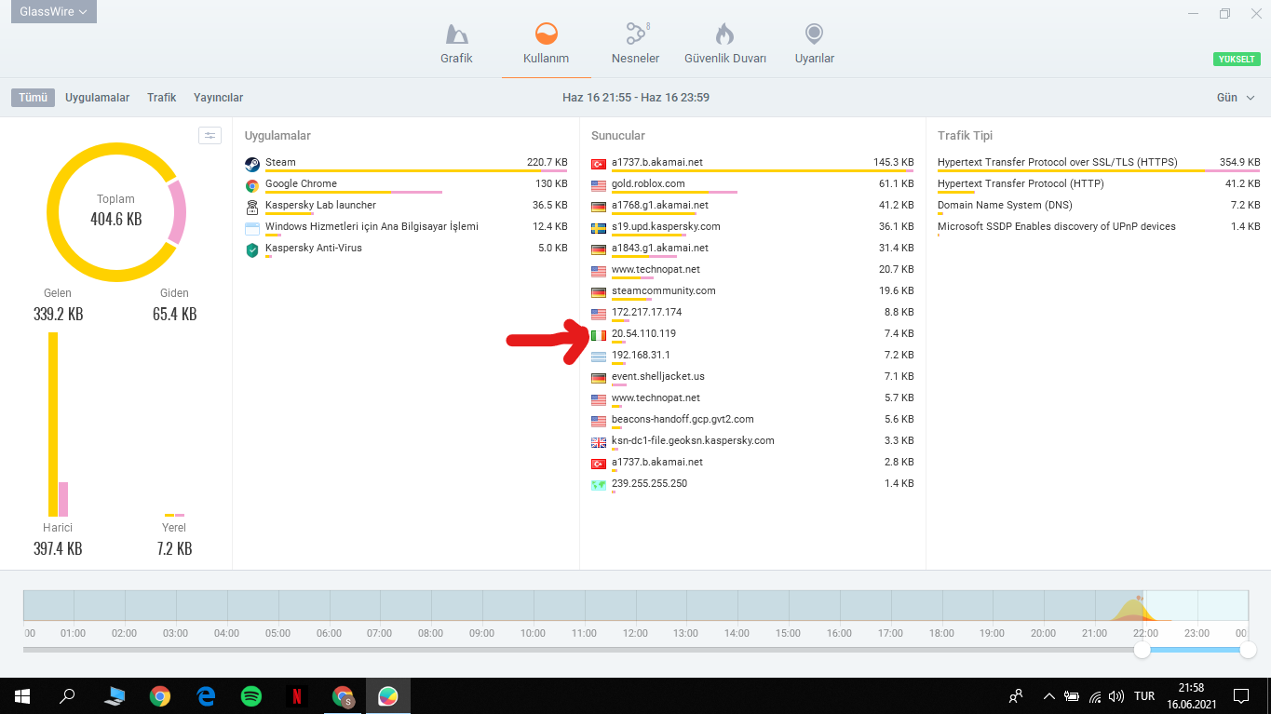Screen dimensions: 1271x714
Task: Open the Güvenlik Duvarı firewall view
Action: [x=724, y=44]
